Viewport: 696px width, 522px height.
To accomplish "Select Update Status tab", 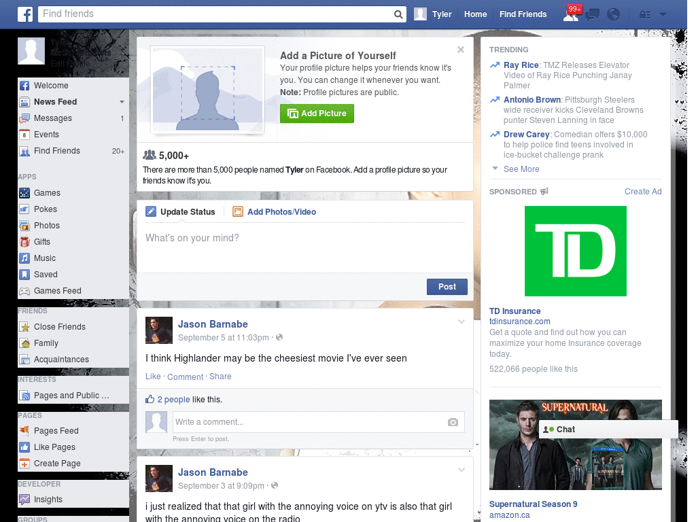I will point(180,212).
